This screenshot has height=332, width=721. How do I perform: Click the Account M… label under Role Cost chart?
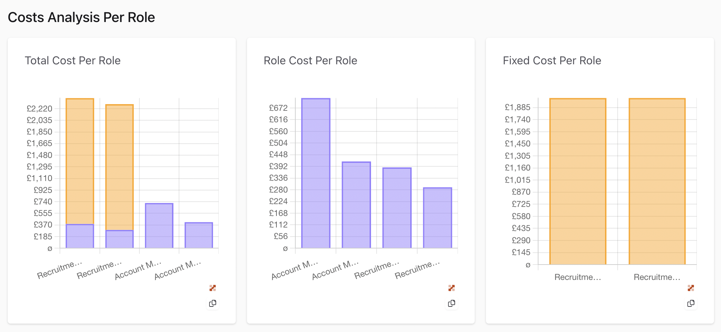tap(294, 269)
